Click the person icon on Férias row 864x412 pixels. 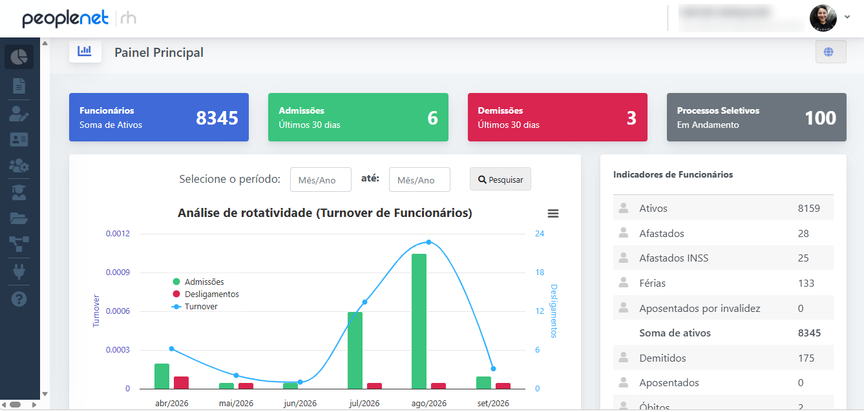coord(624,282)
